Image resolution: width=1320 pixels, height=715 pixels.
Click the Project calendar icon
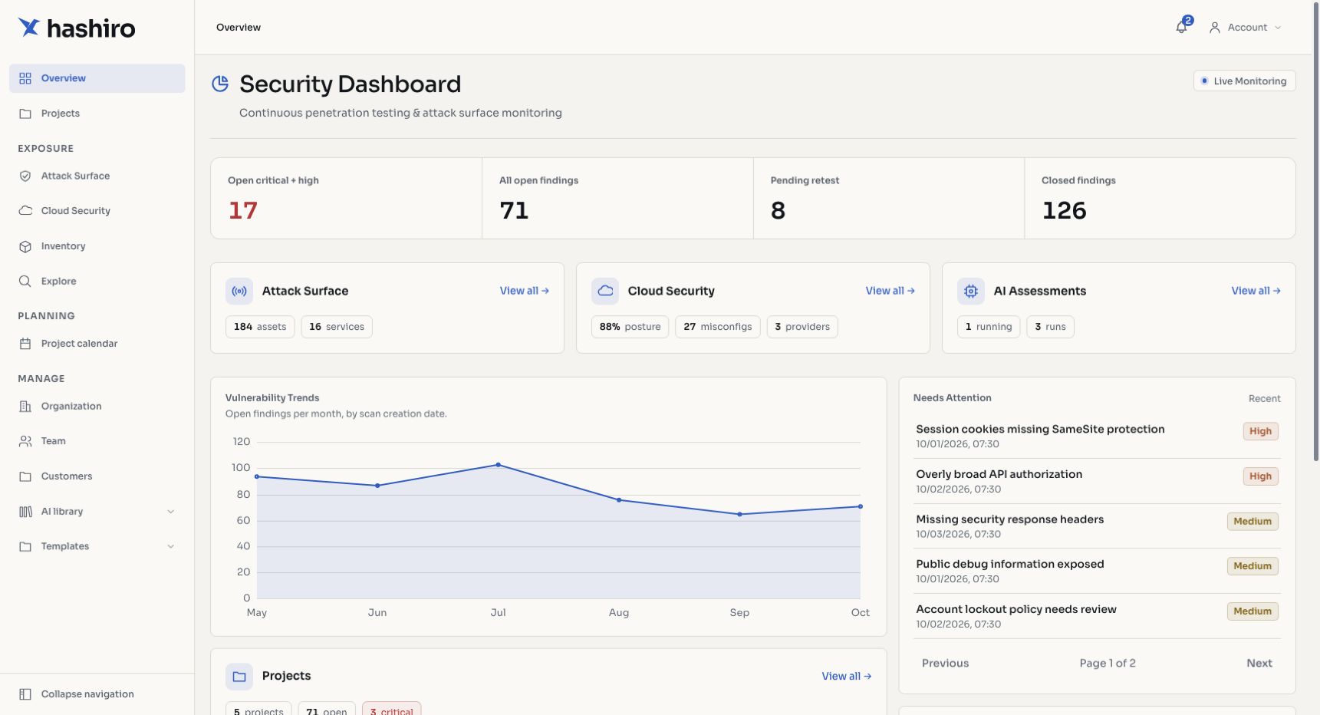coord(25,344)
